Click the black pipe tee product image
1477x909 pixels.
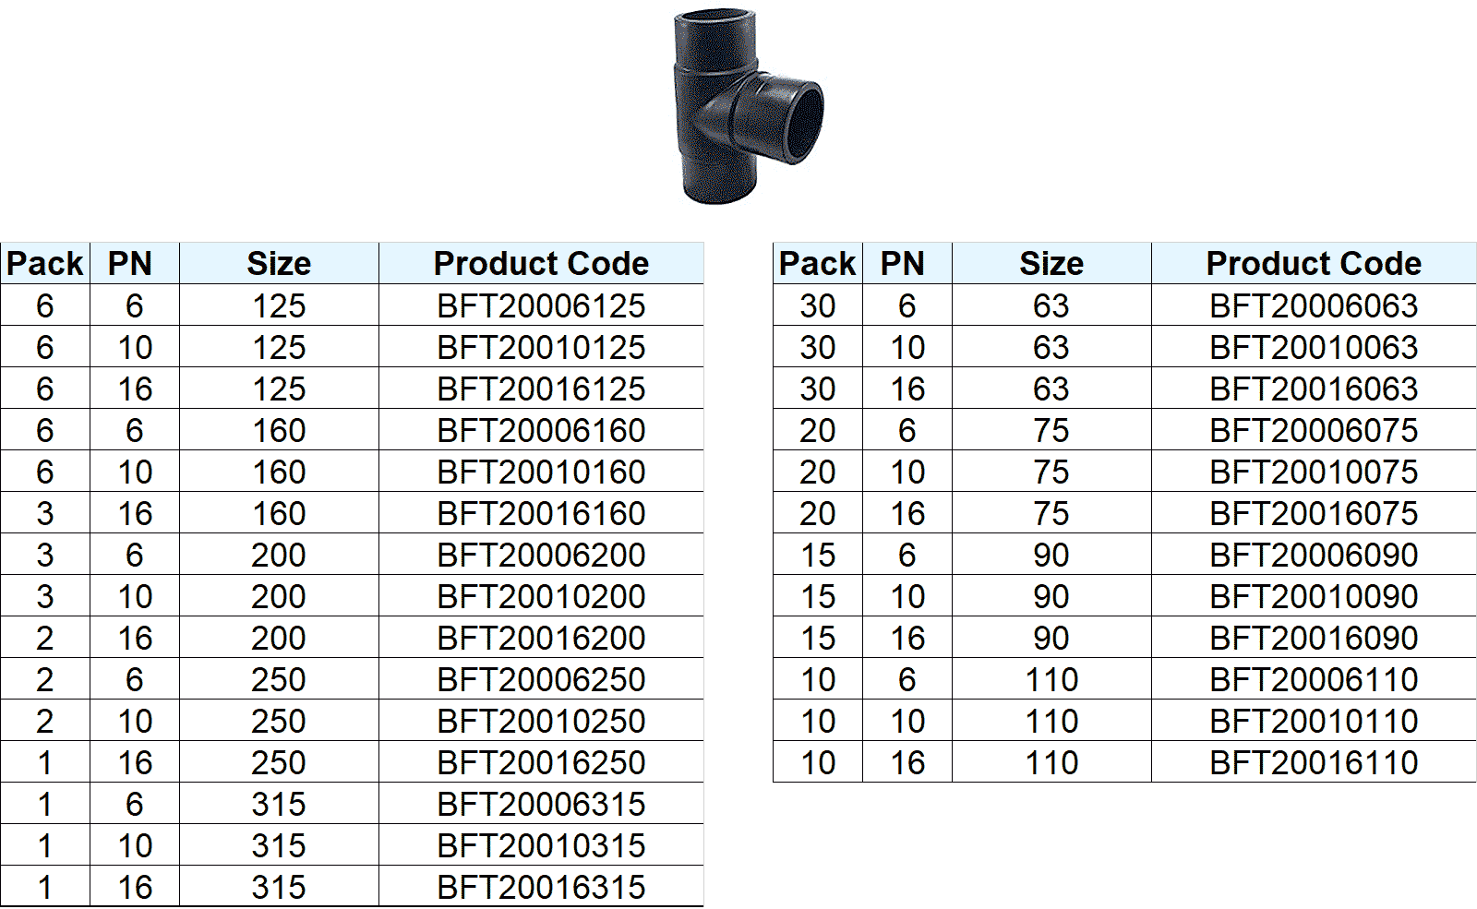point(744,105)
